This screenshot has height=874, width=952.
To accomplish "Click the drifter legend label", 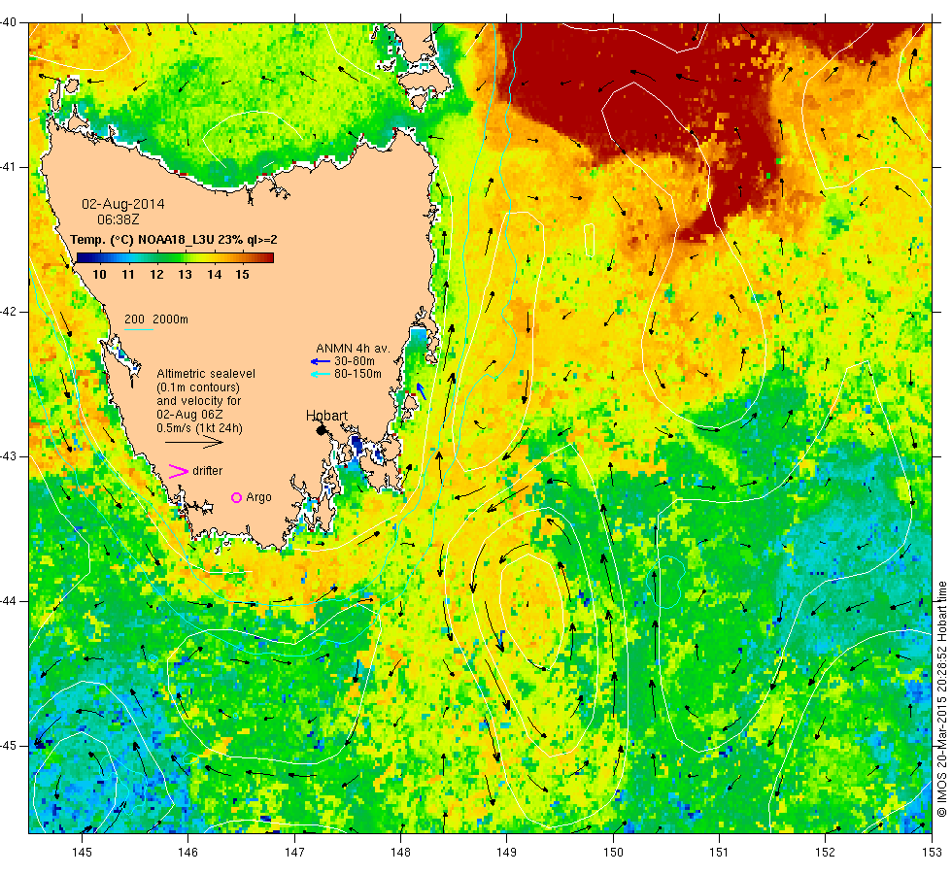I will pyautogui.click(x=208, y=471).
